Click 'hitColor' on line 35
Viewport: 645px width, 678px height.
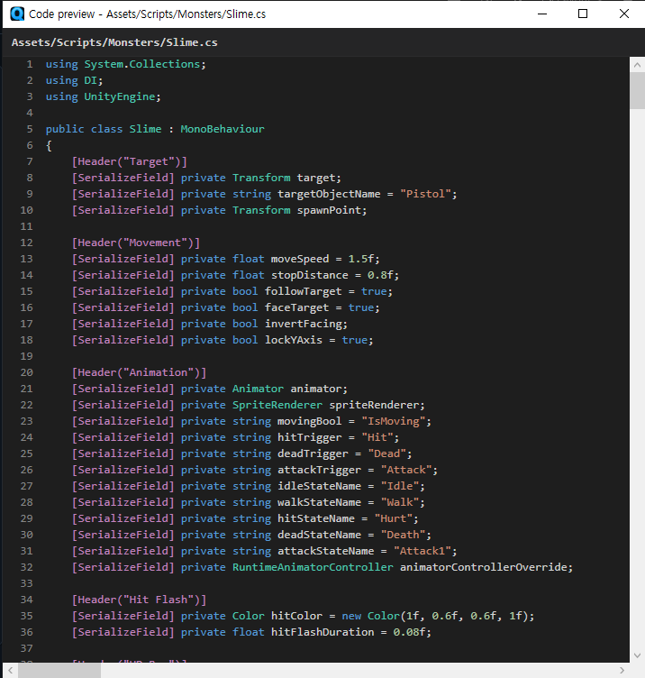point(296,616)
